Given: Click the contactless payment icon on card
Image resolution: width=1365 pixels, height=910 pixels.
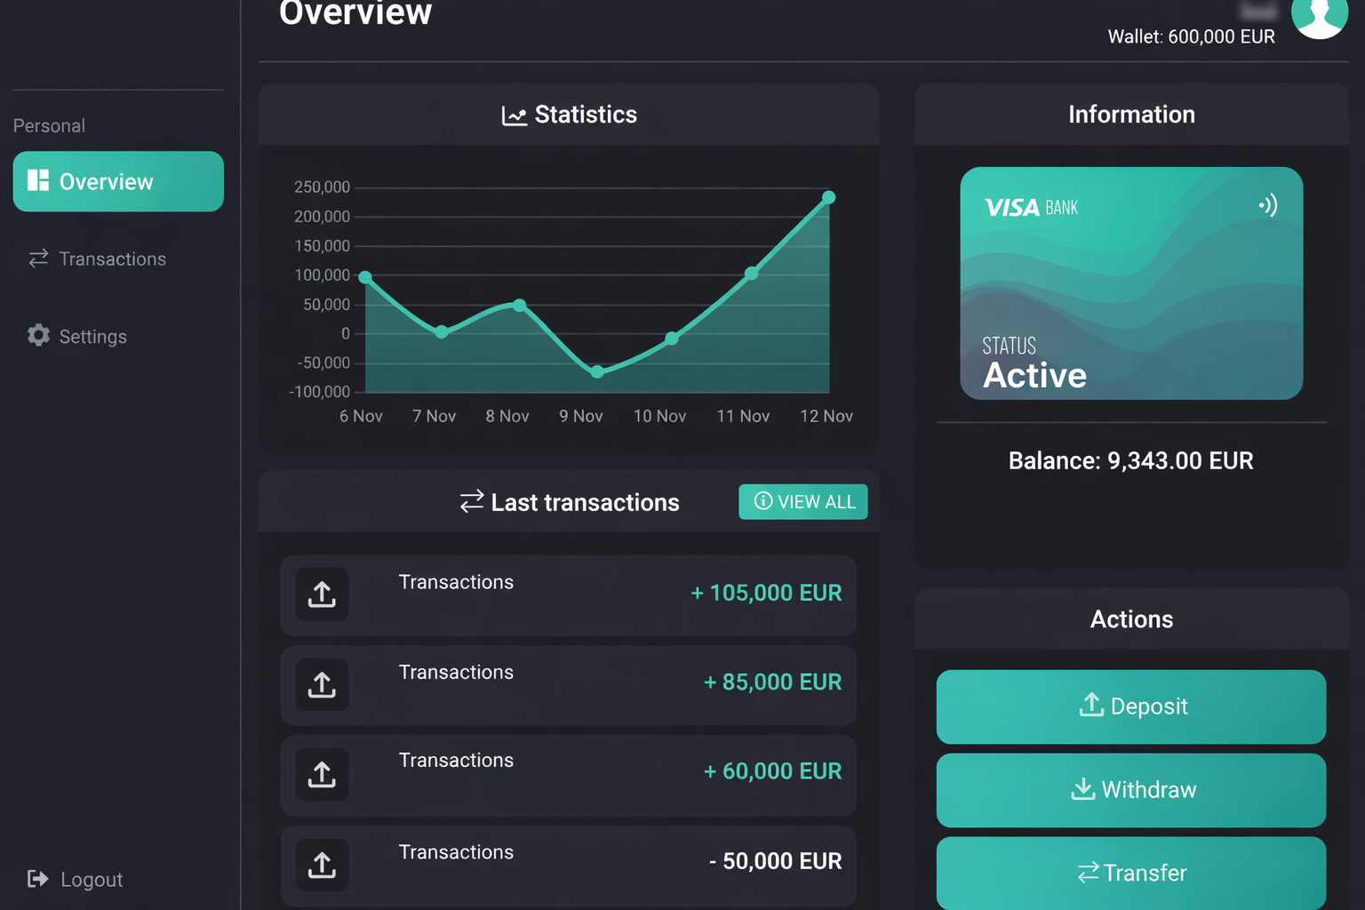Looking at the screenshot, I should 1268,205.
